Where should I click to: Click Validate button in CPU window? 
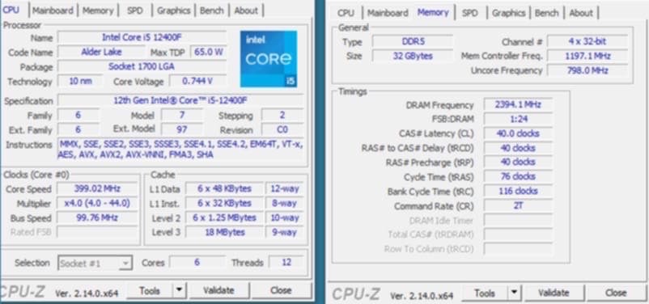point(218,290)
